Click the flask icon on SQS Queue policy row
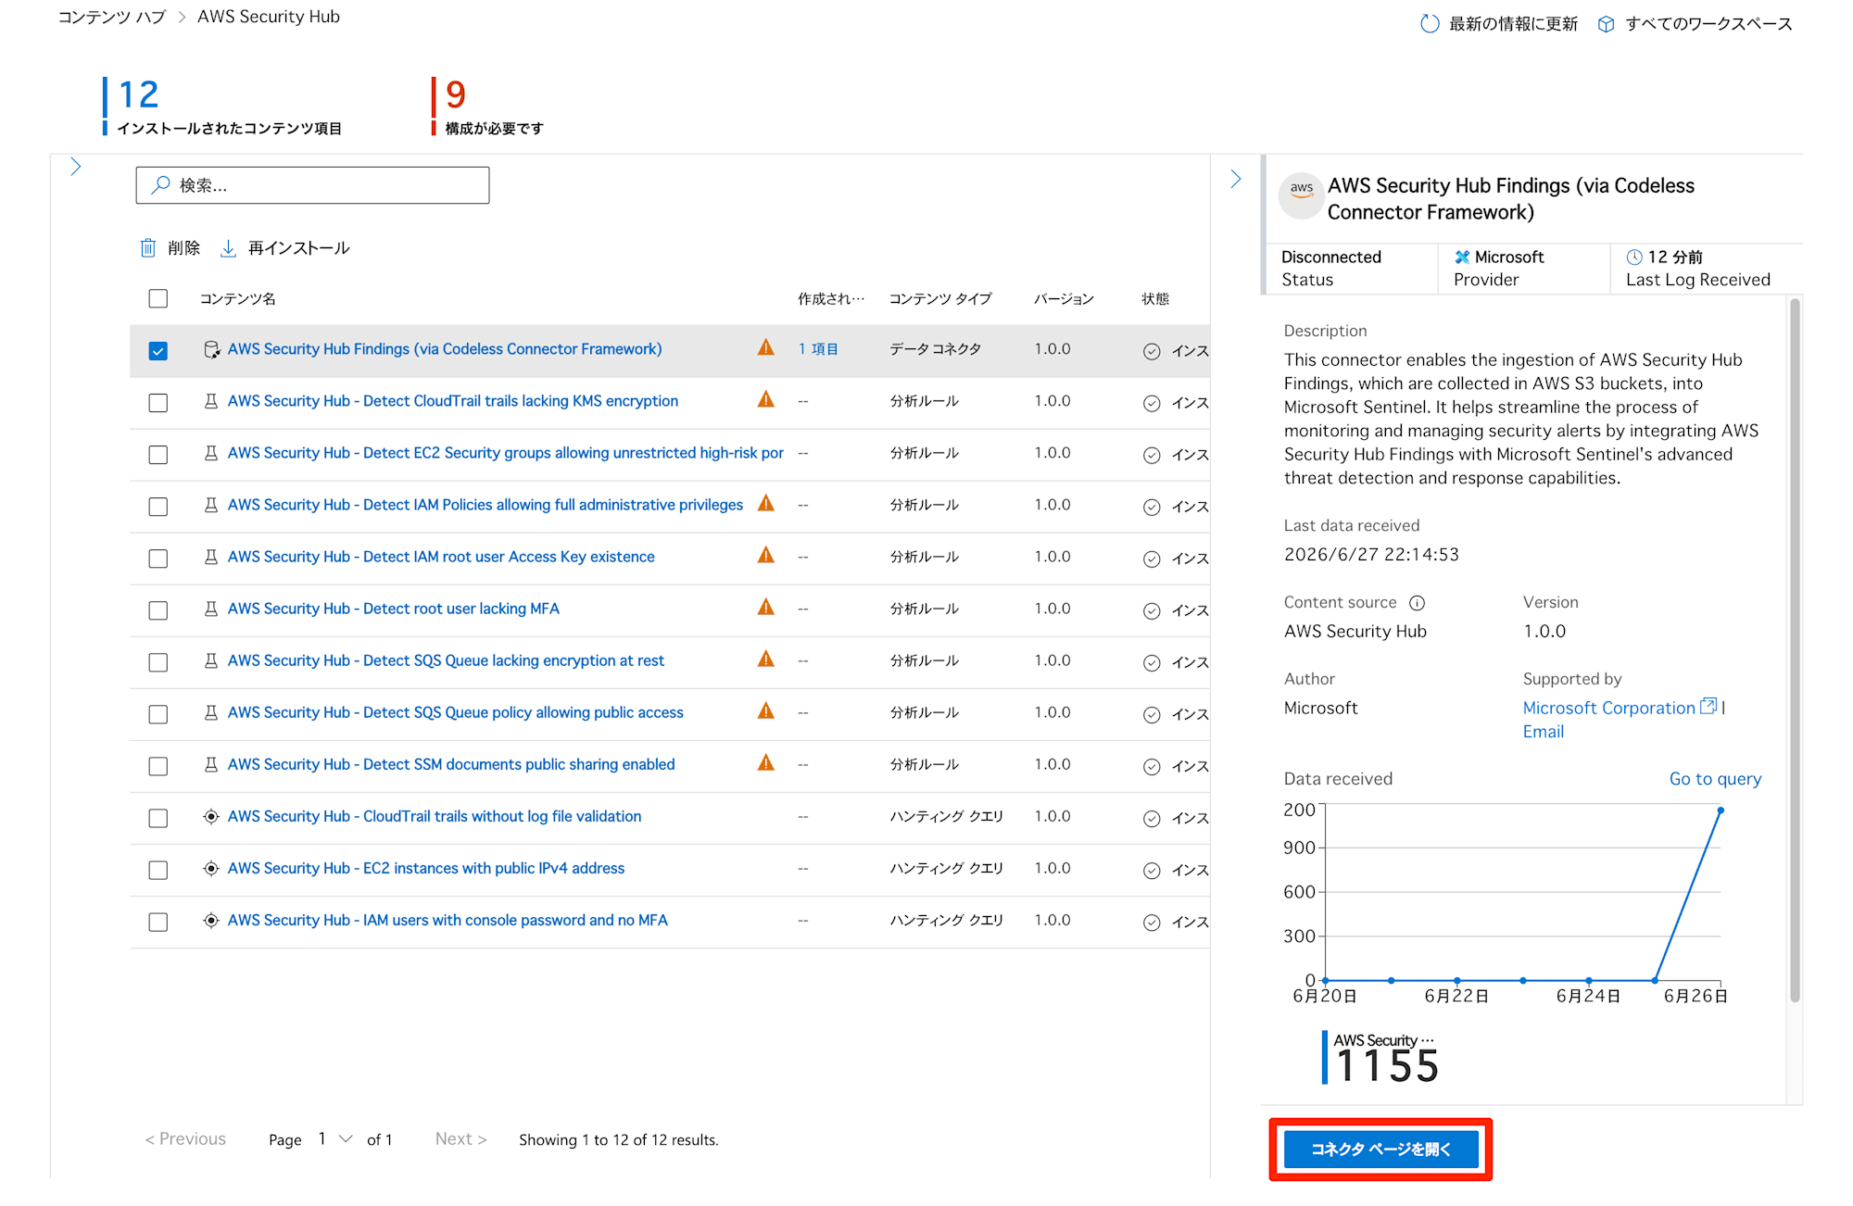The height and width of the screenshot is (1206, 1853). pos(211,712)
